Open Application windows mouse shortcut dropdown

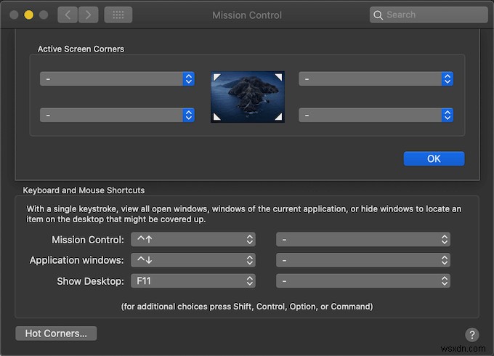[x=363, y=260]
